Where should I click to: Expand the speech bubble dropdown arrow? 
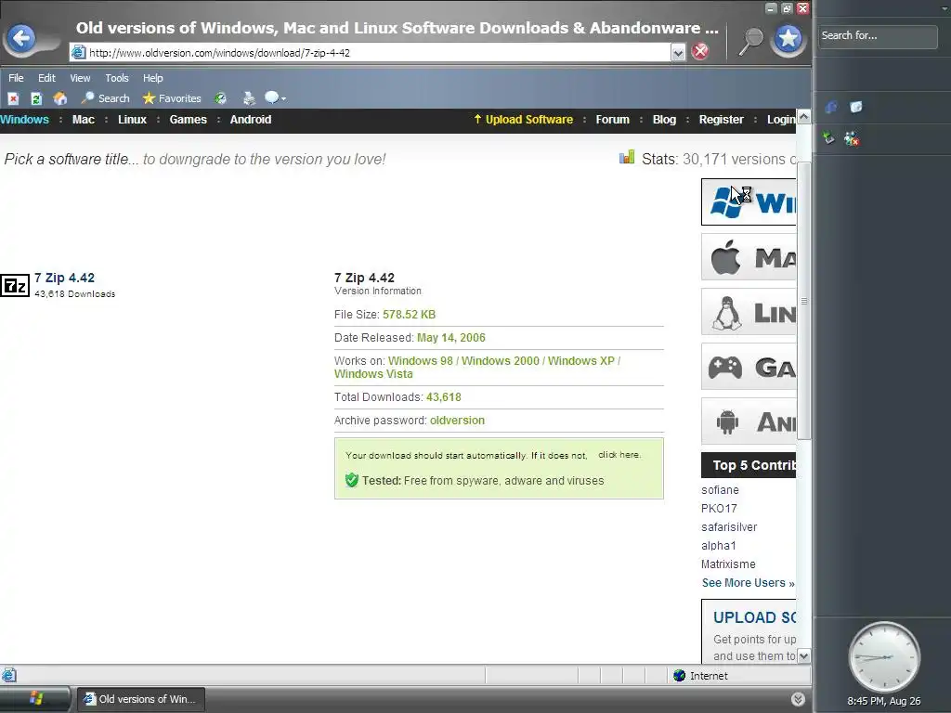point(283,98)
